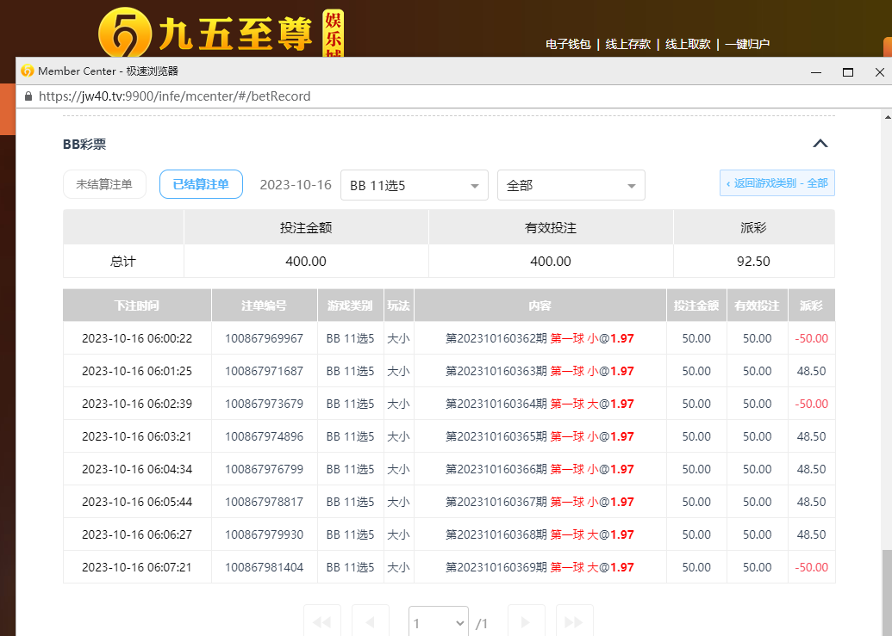Image resolution: width=892 pixels, height=636 pixels.
Task: Go to the first page of records
Action: click(x=321, y=621)
